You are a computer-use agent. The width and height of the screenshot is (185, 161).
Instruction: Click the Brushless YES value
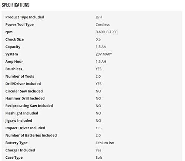98,69
